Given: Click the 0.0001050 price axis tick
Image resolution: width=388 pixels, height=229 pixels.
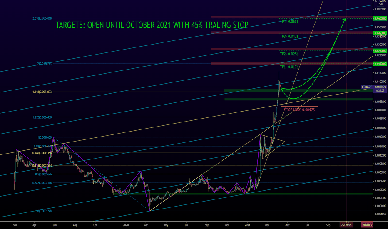Looking at the screenshot, I should (381, 214).
